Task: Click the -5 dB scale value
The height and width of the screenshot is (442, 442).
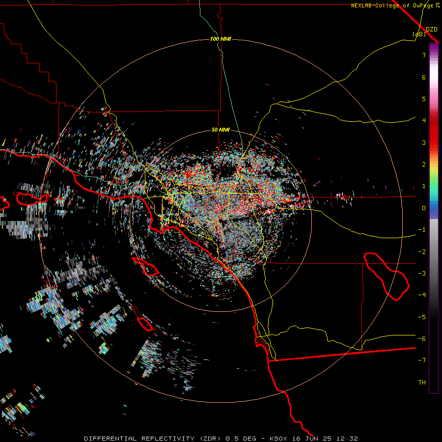Action: [422, 317]
